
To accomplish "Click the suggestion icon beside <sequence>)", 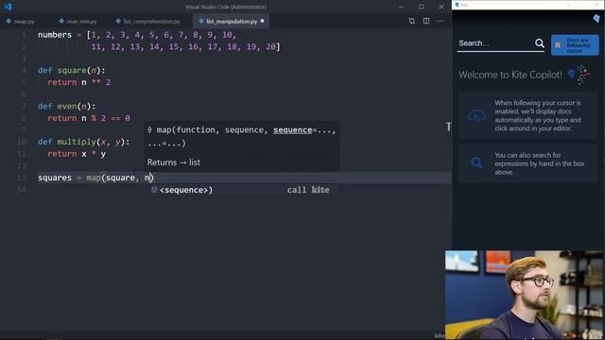I will click(x=154, y=190).
